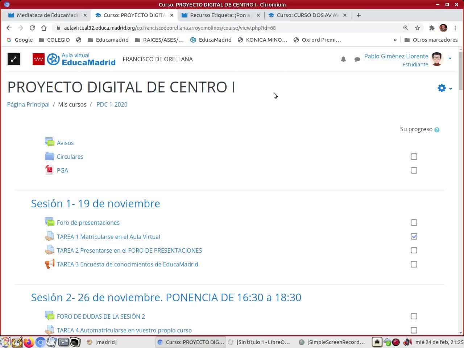
Task: Show hidden bookmarks with the chevron
Action: click(395, 40)
